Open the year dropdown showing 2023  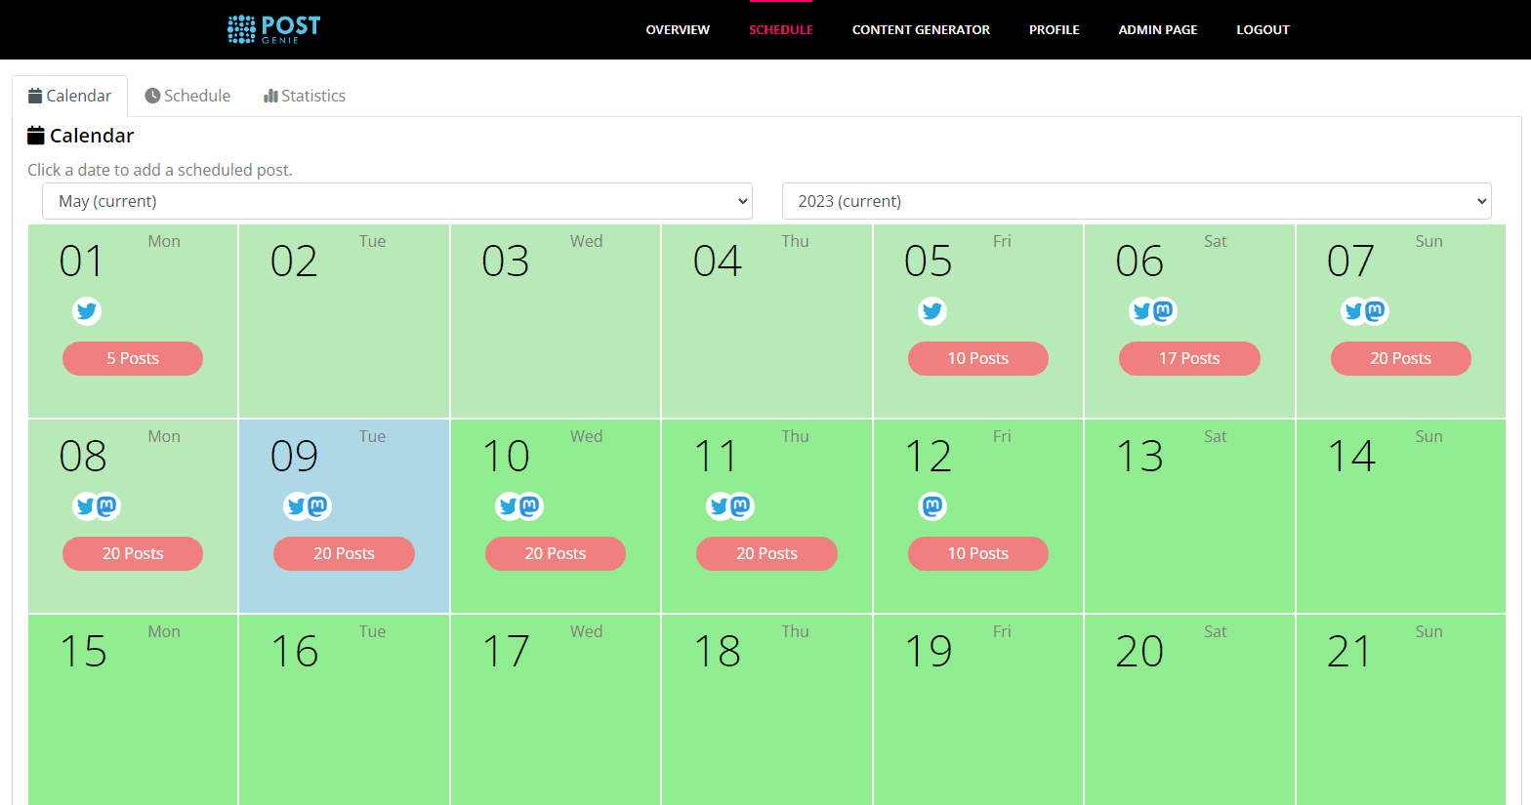point(1137,201)
